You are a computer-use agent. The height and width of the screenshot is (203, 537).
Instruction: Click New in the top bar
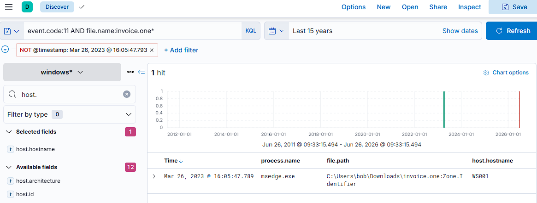click(x=384, y=7)
